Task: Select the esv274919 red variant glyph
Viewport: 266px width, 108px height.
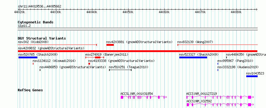Action: tap(95, 57)
